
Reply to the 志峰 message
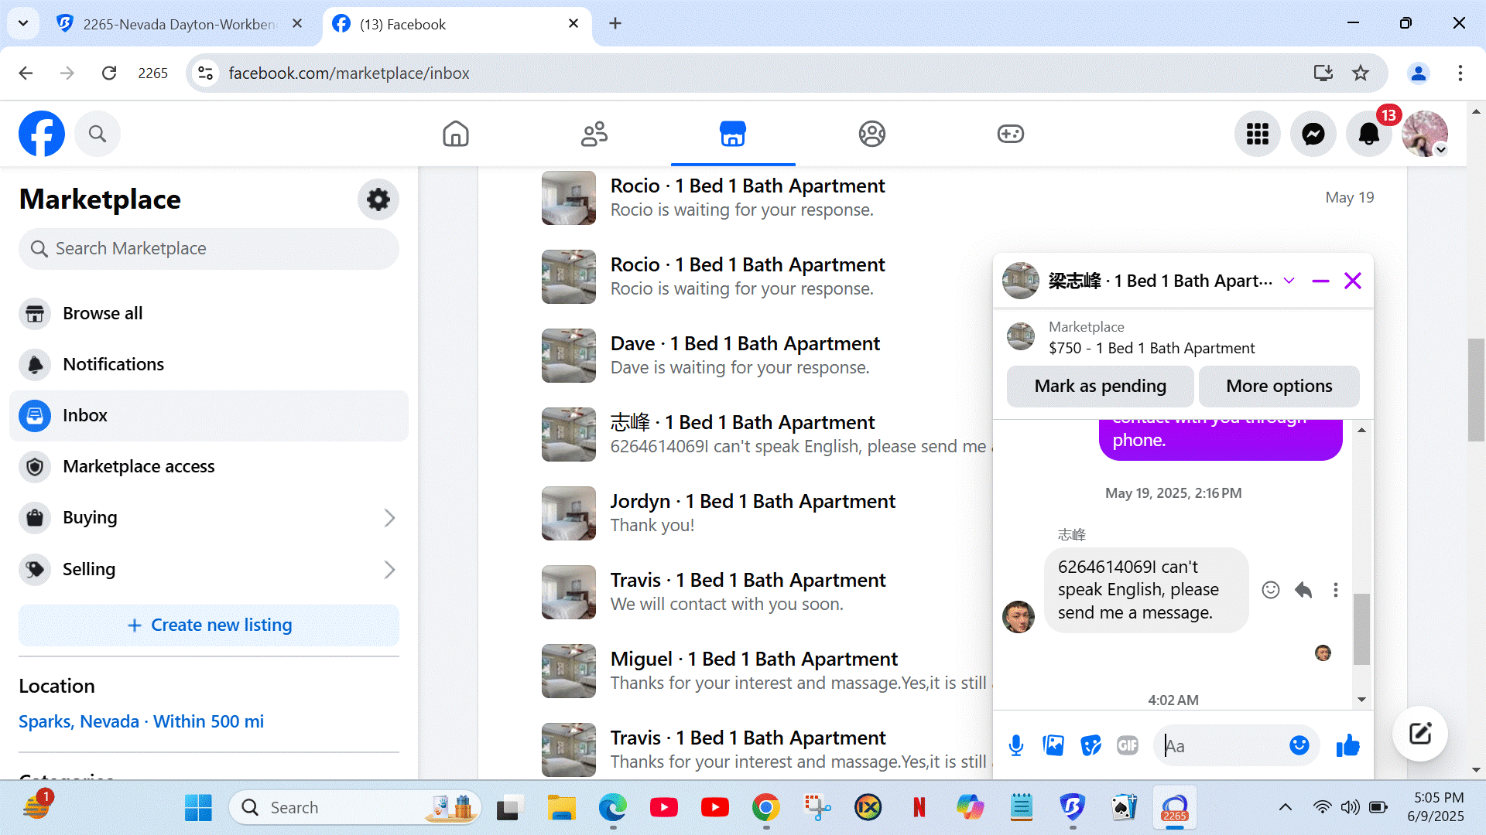(x=1303, y=590)
